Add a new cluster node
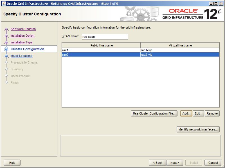The image size is (225, 168). pyautogui.click(x=186, y=113)
